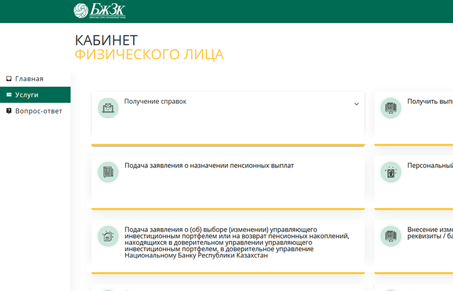The image size is (453, 291).
Task: Click the Персональный card icon
Action: [x=391, y=172]
